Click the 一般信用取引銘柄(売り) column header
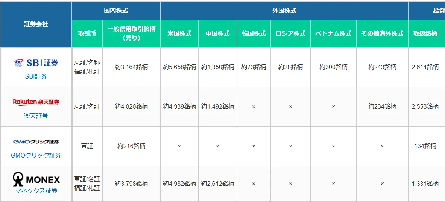 tap(131, 33)
